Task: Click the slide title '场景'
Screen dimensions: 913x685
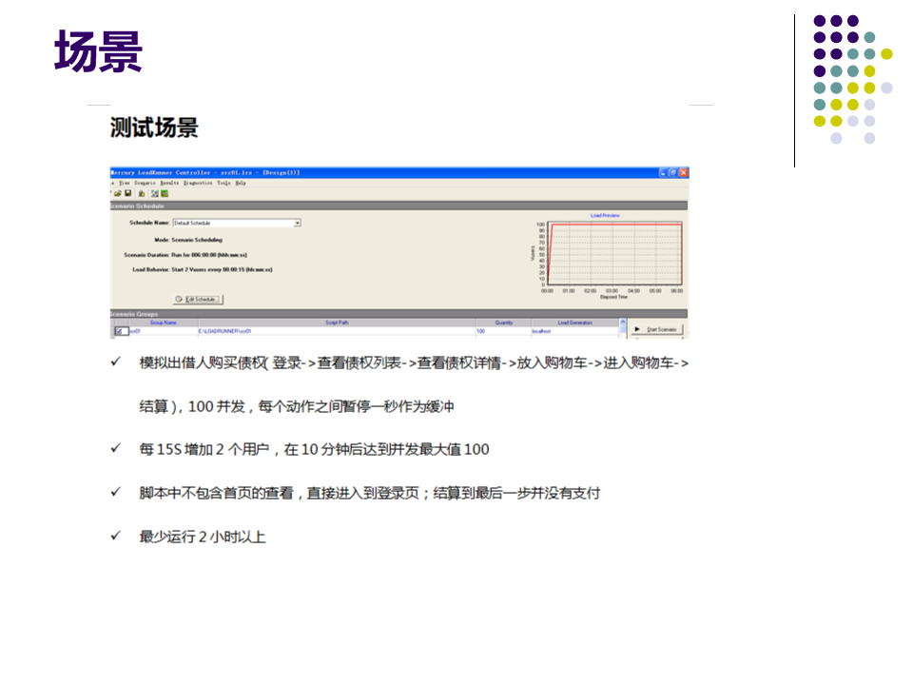Action: [x=98, y=51]
